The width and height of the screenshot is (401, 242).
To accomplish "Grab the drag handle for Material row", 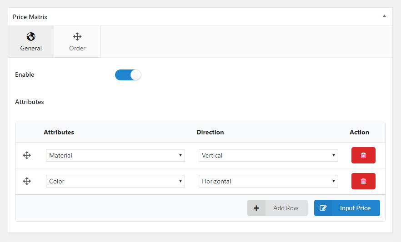I will [x=27, y=155].
